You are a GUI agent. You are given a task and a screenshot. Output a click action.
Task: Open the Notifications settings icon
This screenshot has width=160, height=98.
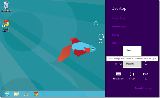[x=118, y=76]
